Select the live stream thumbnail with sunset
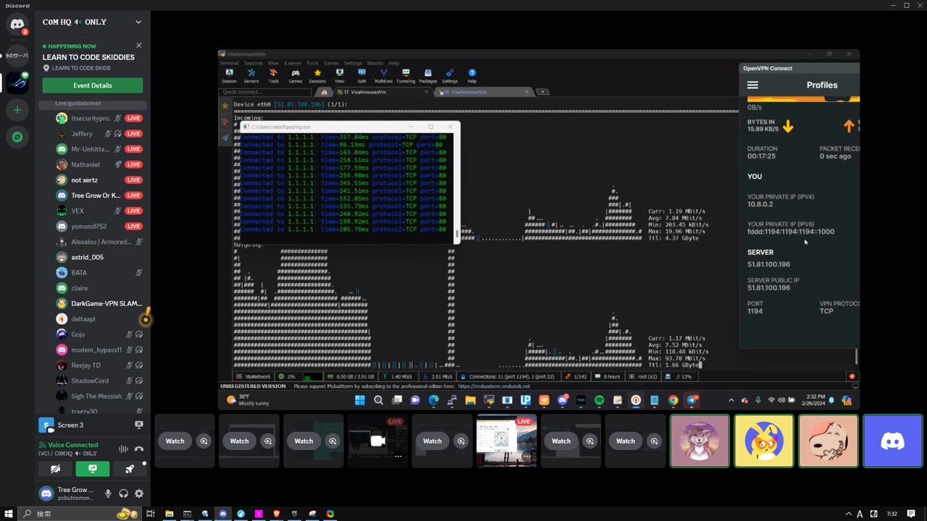The height and width of the screenshot is (521, 927). pos(506,441)
